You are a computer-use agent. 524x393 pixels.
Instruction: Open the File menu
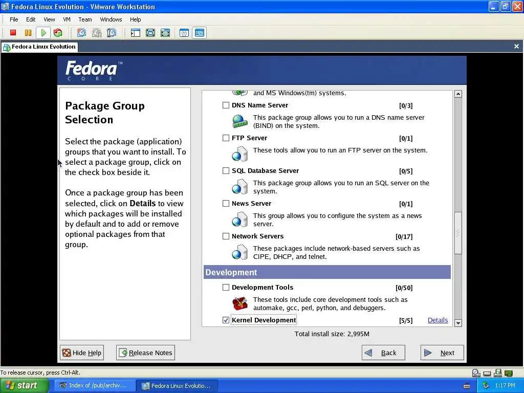click(14, 19)
